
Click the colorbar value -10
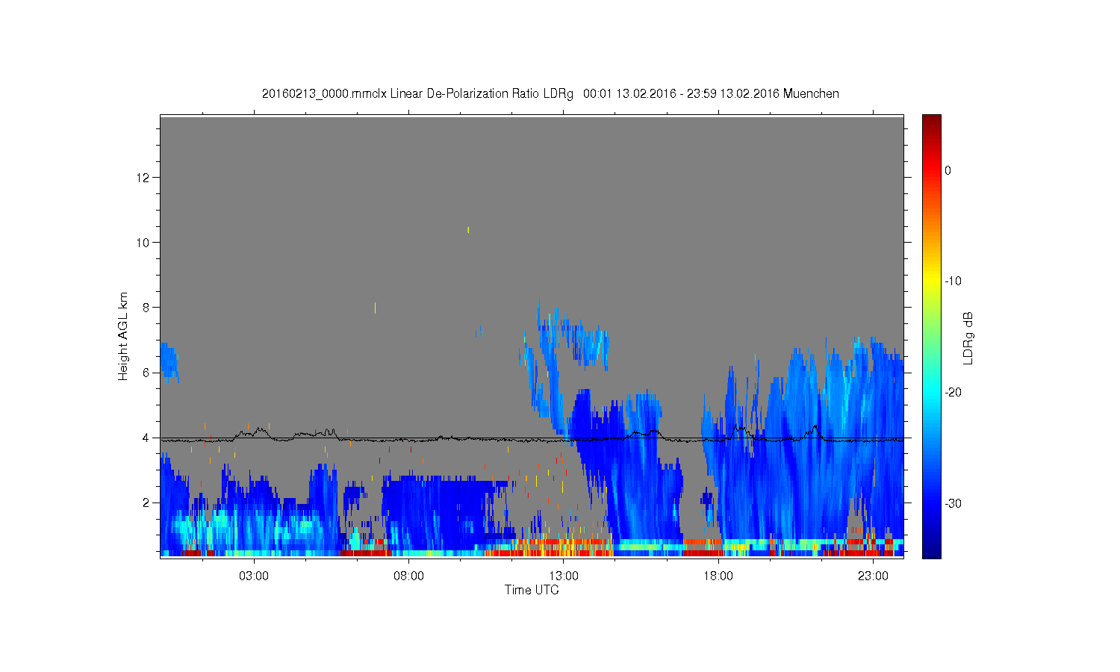953,281
